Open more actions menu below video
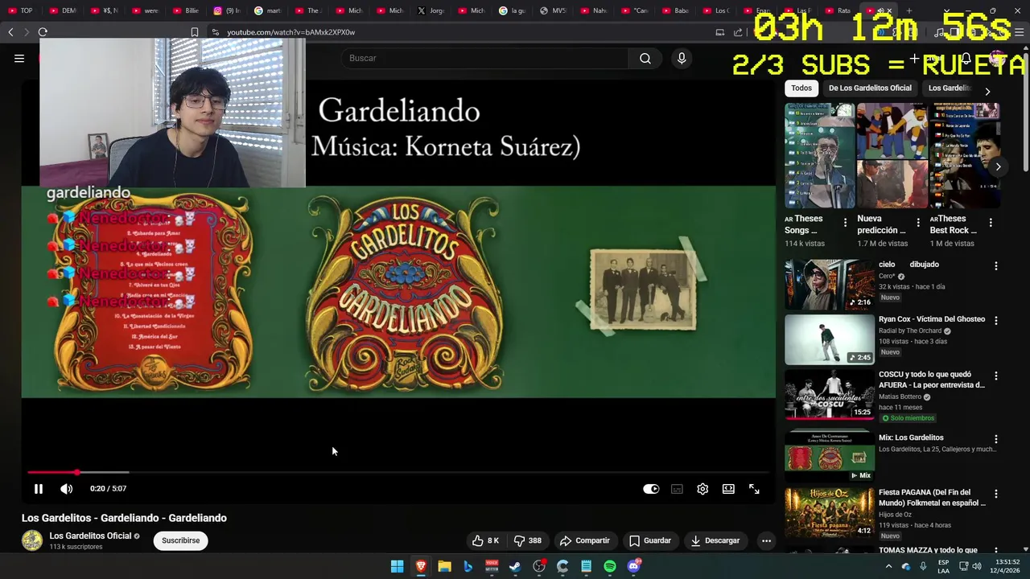This screenshot has width=1030, height=579. [766, 540]
